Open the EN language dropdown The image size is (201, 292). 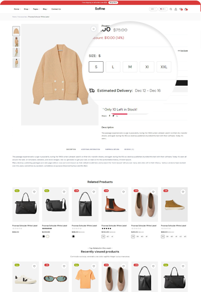(163, 9)
